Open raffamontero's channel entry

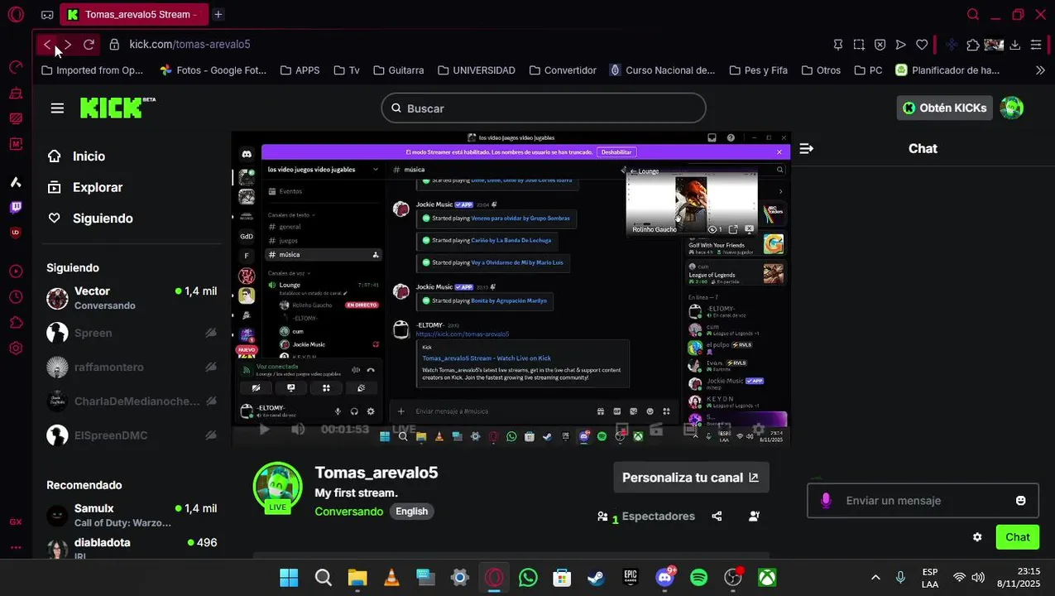(132, 367)
